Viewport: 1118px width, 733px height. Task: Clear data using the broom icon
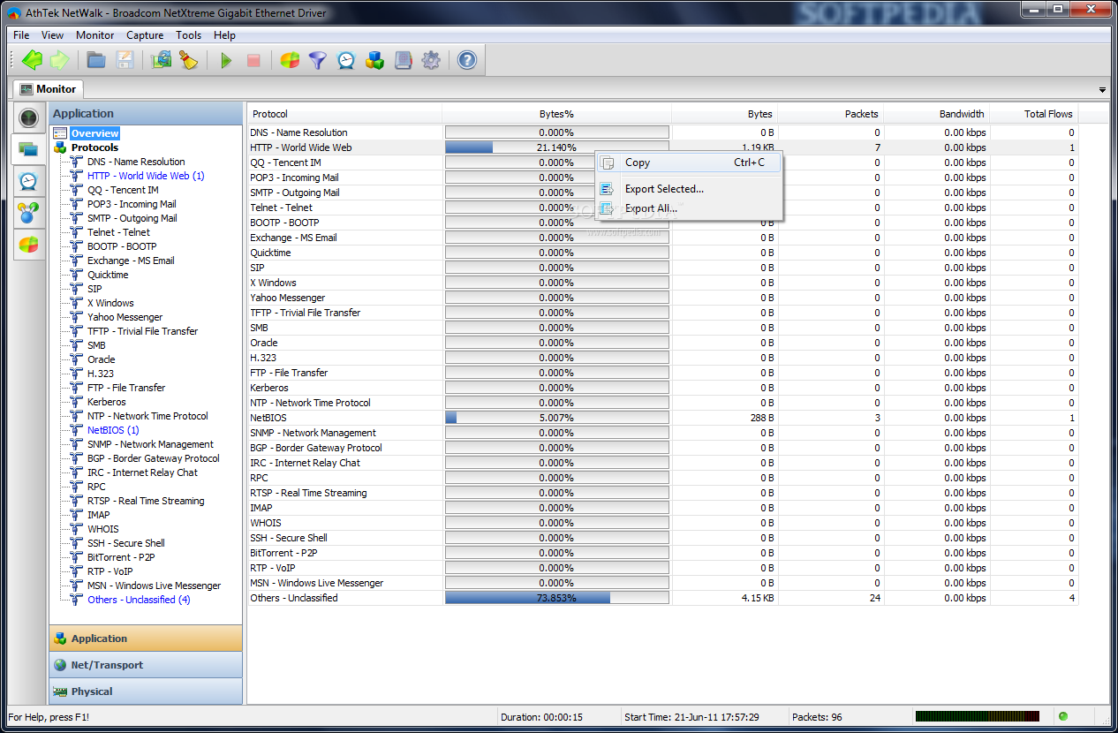[188, 60]
